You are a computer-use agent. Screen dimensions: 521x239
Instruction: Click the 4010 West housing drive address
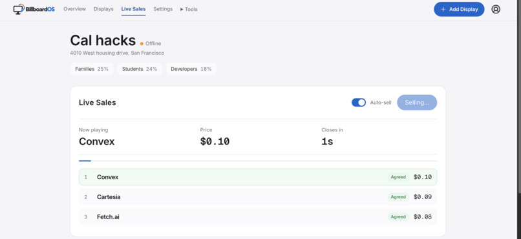[117, 53]
